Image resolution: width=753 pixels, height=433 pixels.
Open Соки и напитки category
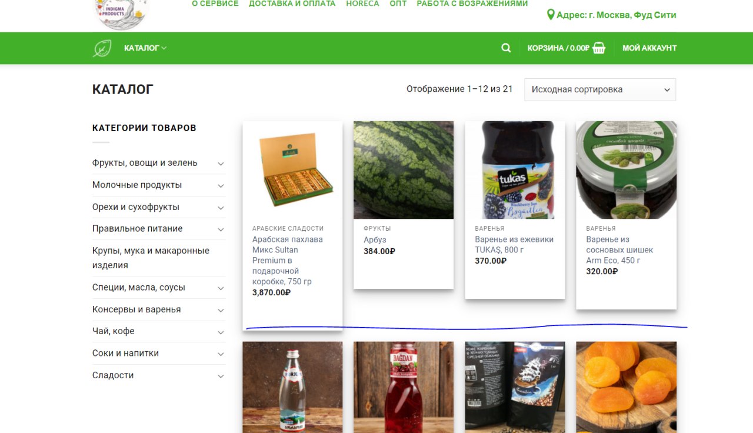pos(125,354)
